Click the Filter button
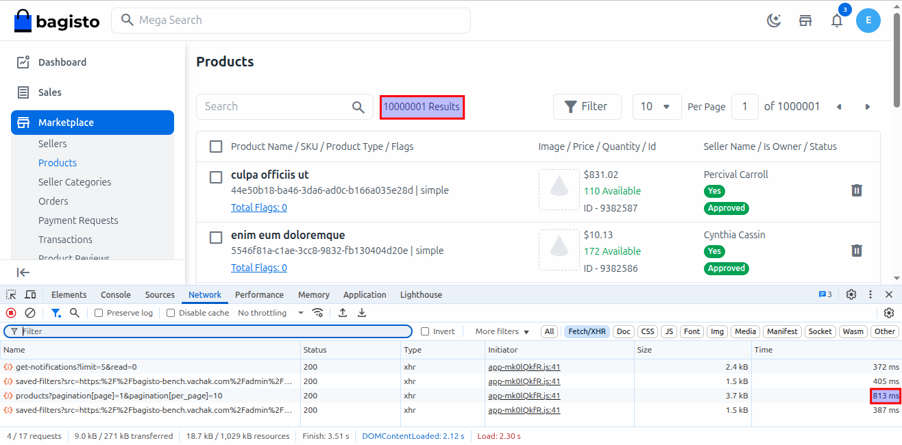902x445 pixels. [587, 107]
